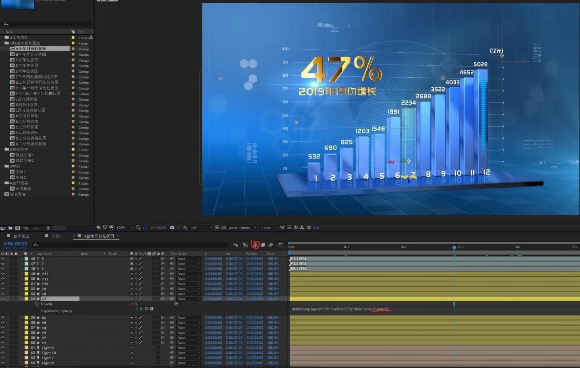580x368 pixels.
Task: Show the expression post-graph icon
Action: pyautogui.click(x=142, y=309)
